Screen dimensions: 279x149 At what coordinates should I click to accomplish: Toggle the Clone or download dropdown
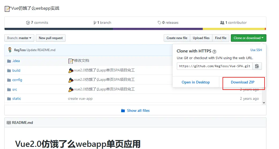249,38
